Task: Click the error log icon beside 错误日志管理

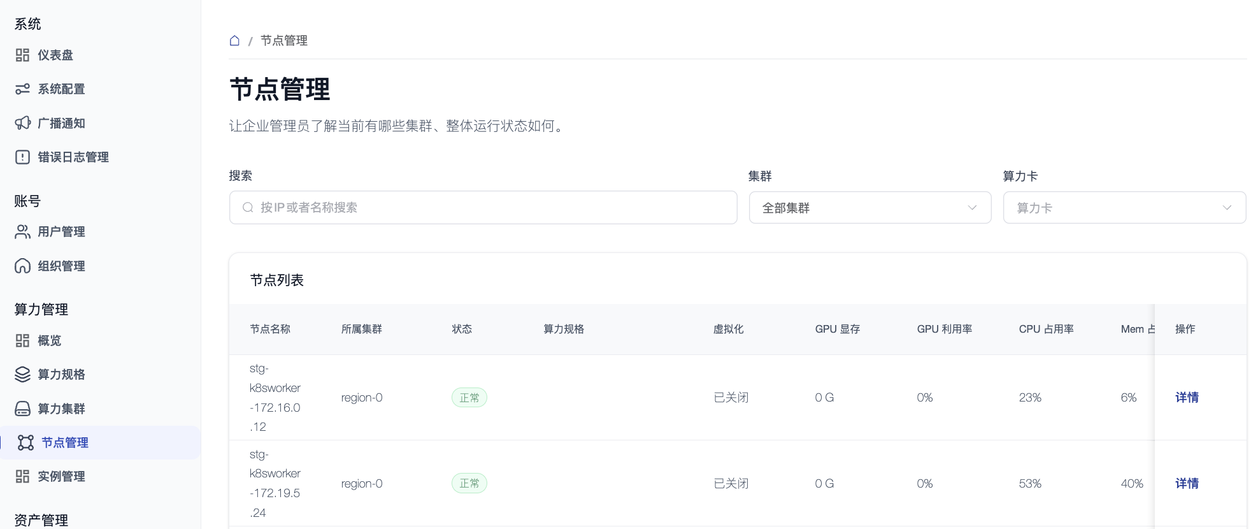Action: (22, 157)
